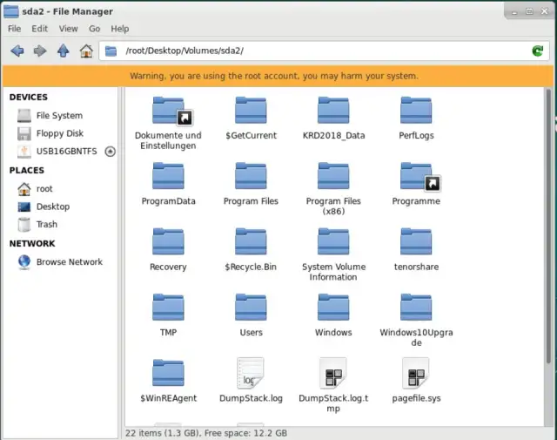This screenshot has height=440, width=557.
Task: Open the View menu
Action: [x=68, y=29]
